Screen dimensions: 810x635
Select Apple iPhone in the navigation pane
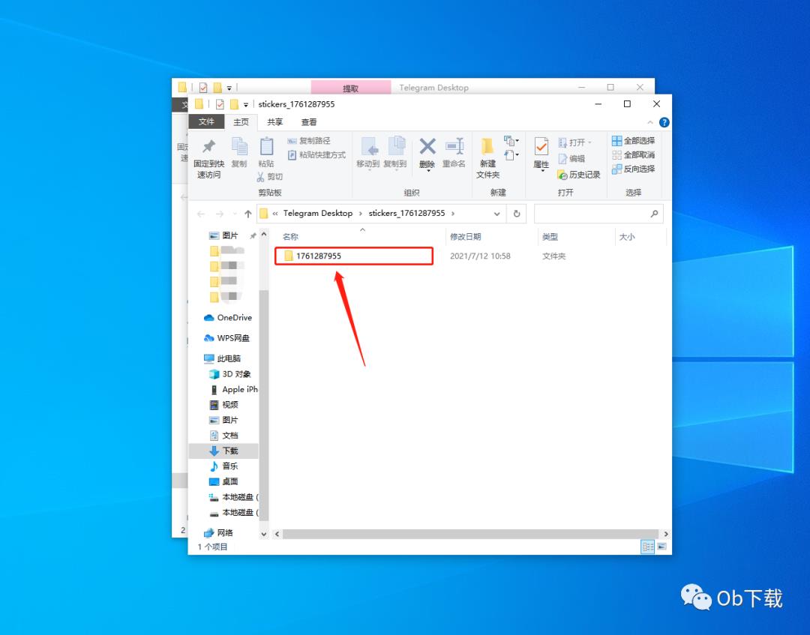(x=233, y=389)
